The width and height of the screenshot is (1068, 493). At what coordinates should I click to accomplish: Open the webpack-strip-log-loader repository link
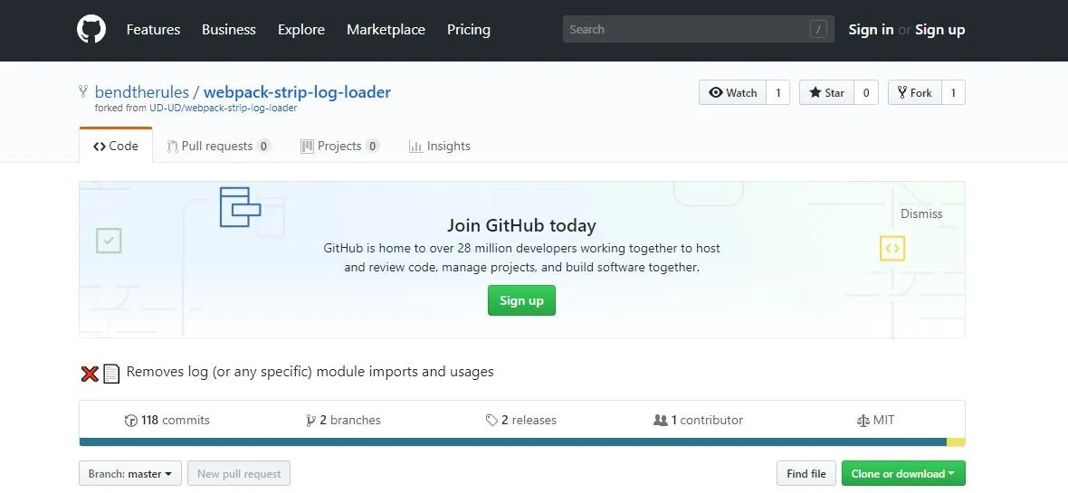click(297, 92)
